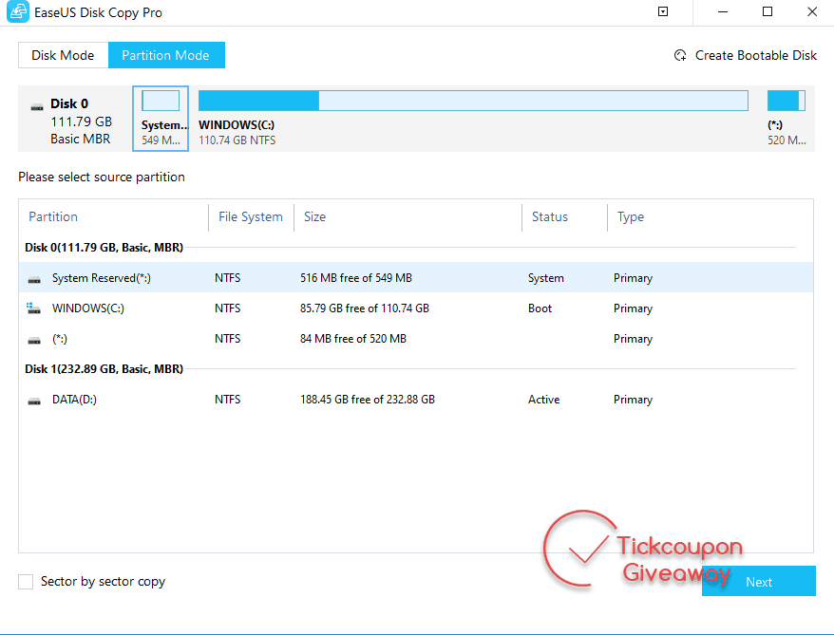Click the EaseUS Disk Copy app logo icon
Screen dimensions: 834x635
[17, 12]
